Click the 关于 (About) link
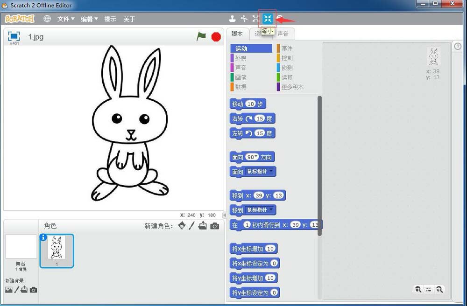The height and width of the screenshot is (306, 467). tap(129, 19)
